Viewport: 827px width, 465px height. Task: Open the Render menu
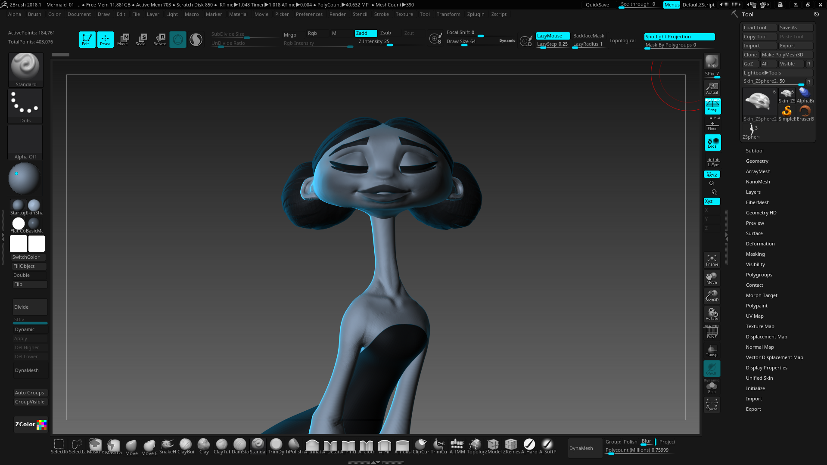click(x=337, y=14)
